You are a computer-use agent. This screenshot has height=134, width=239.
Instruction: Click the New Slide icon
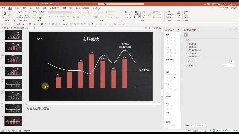point(20,14)
